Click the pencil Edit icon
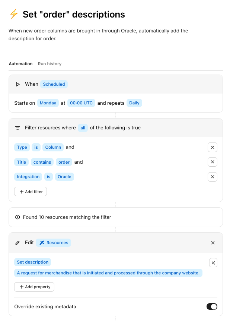Image resolution: width=230 pixels, height=321 pixels. tap(17, 243)
